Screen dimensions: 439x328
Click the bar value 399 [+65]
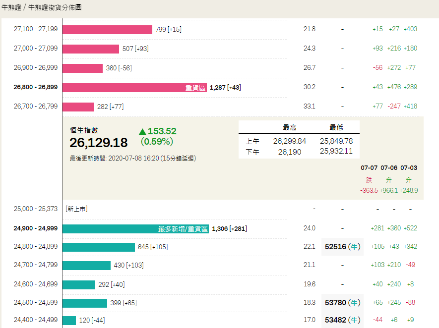pos(124,303)
